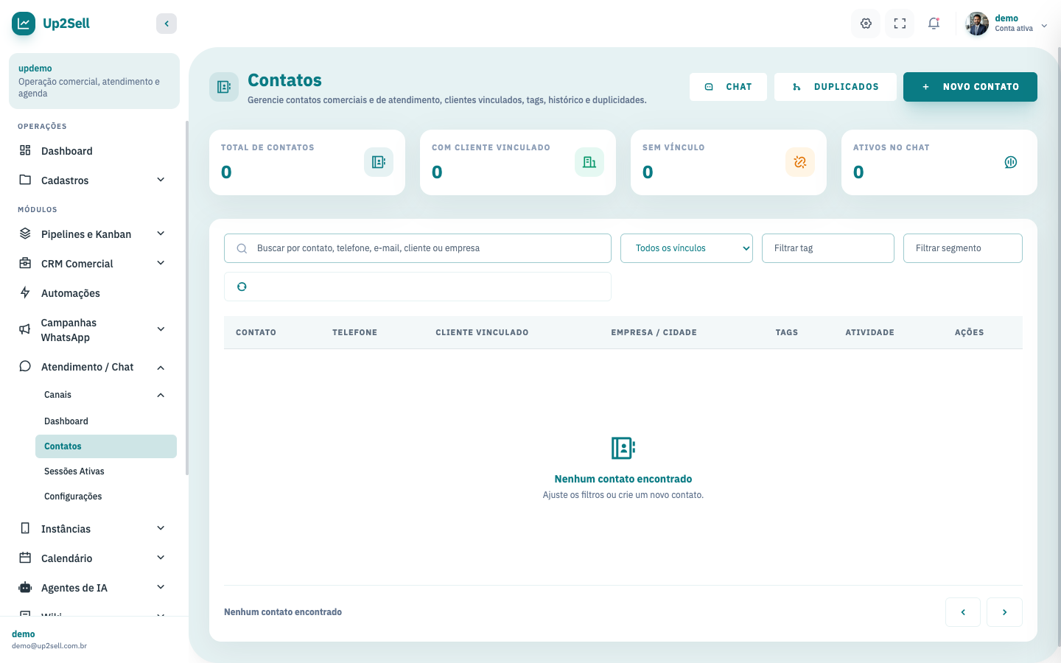The width and height of the screenshot is (1061, 663).
Task: Click the Total de Contatos card icon
Action: tap(379, 162)
